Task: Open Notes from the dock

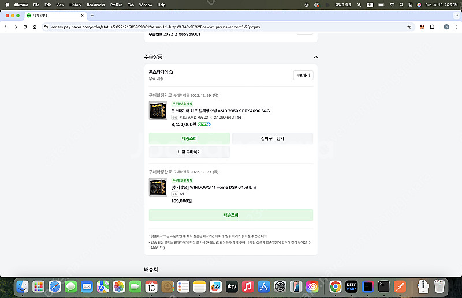Action: click(199, 286)
